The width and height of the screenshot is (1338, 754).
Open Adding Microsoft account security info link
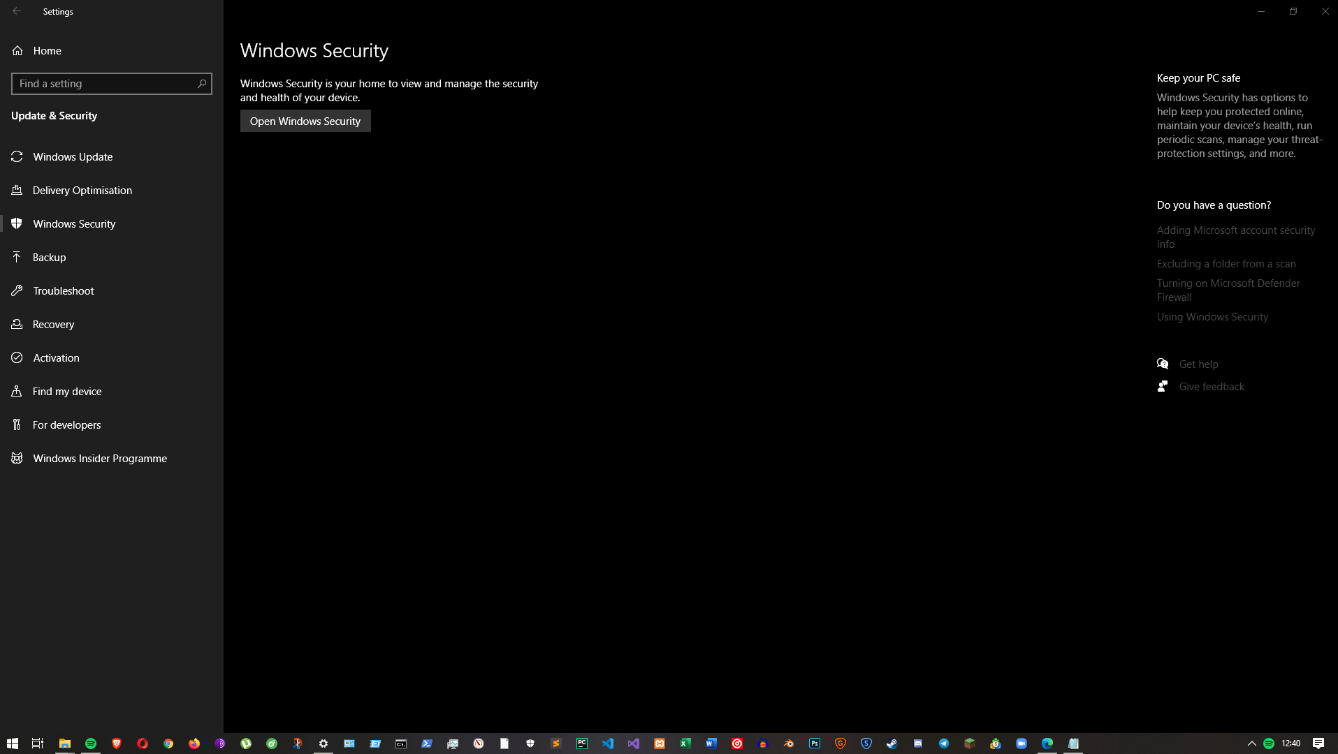click(1235, 237)
